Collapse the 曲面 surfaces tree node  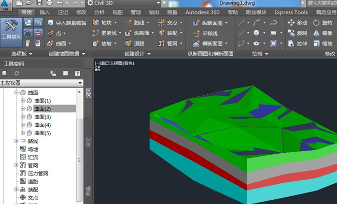17,92
